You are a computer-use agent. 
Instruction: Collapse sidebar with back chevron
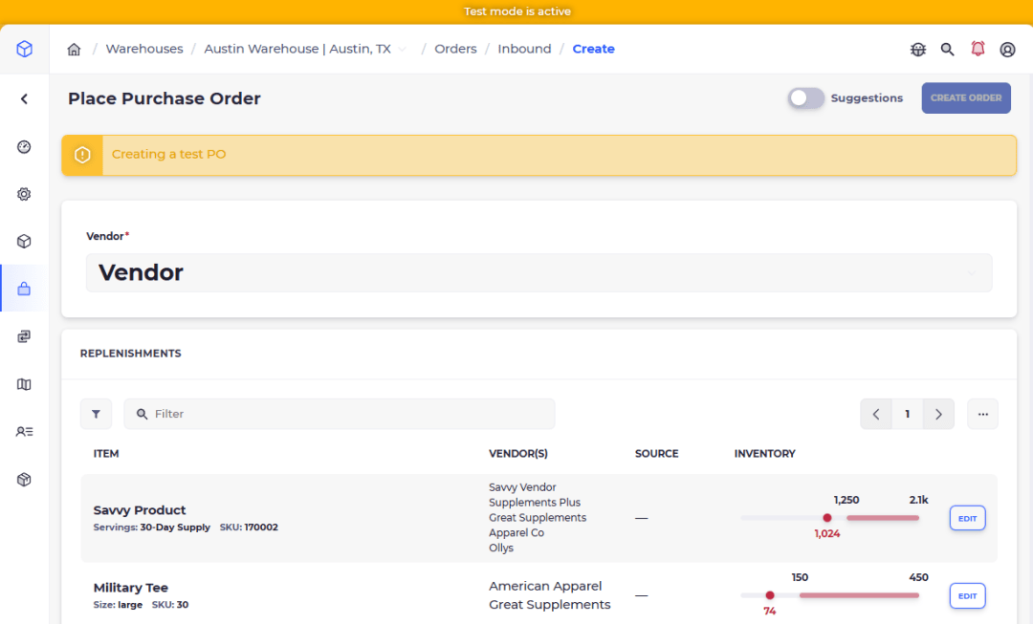[x=24, y=98]
